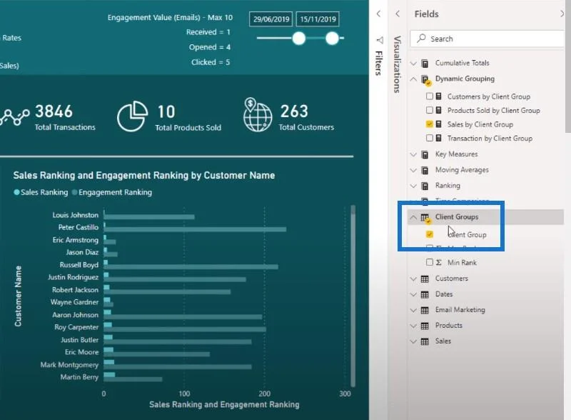Click the sigma icon beside Min Rank
The height and width of the screenshot is (420, 571).
439,263
